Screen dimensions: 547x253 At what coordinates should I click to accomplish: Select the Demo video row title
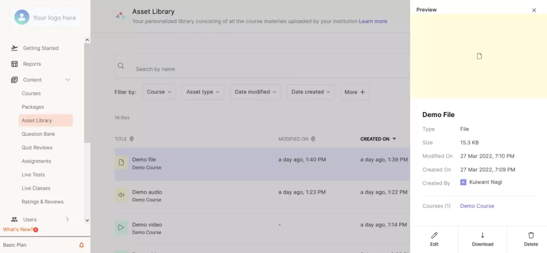click(x=147, y=225)
